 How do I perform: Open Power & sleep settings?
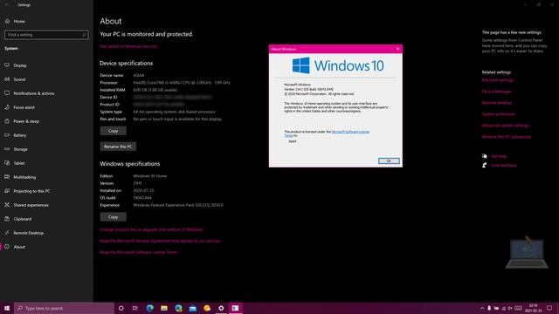click(26, 121)
